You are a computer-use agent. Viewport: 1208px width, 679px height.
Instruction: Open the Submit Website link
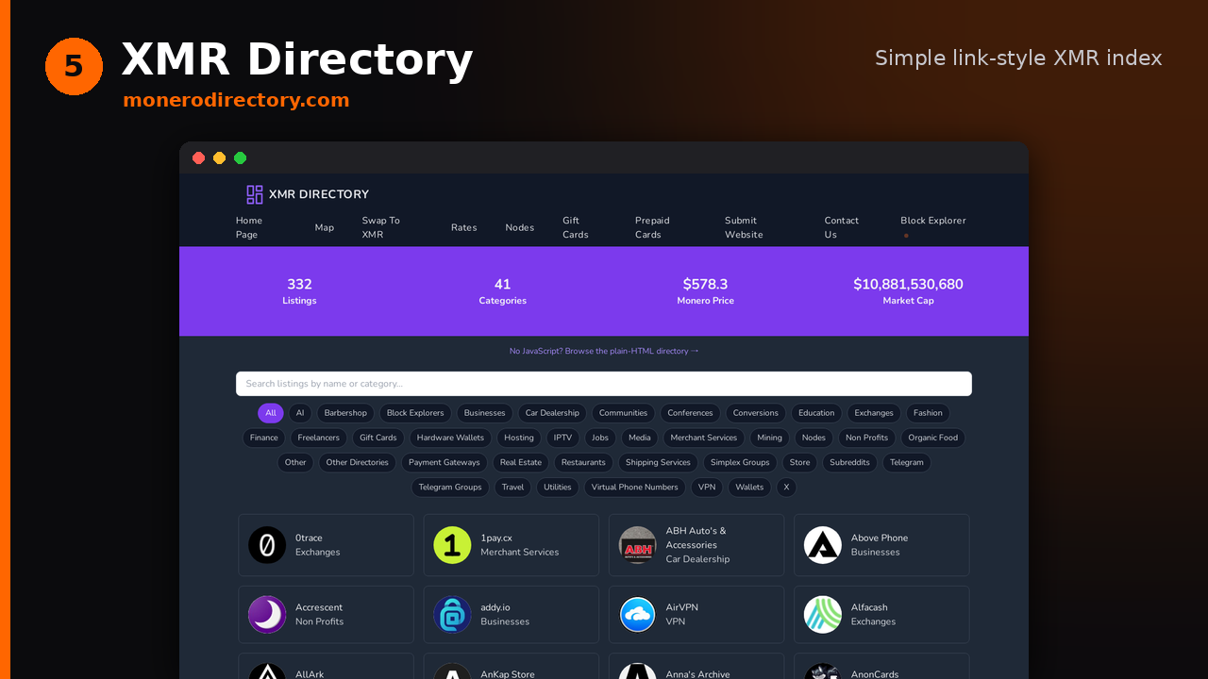[744, 227]
